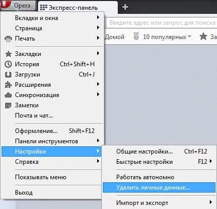
Task: Click the address and search field
Action: [x=161, y=23]
